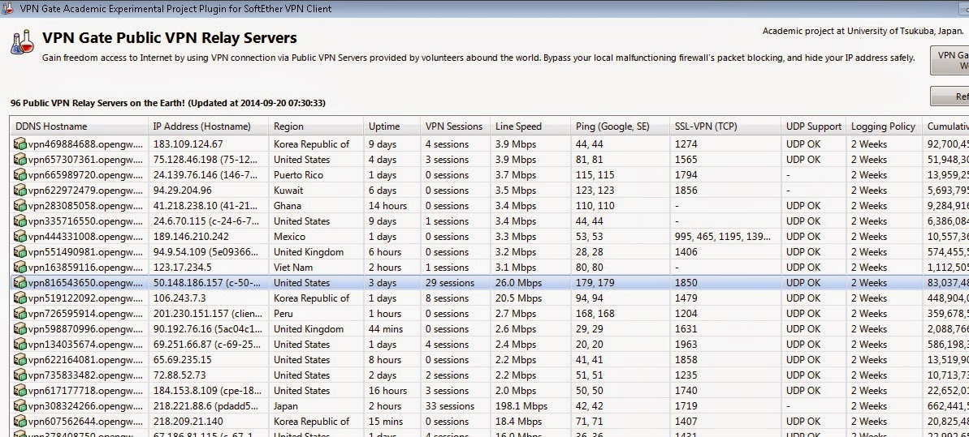This screenshot has height=437, width=969.
Task: Click IP address 123.17.234.5
Action: click(x=182, y=268)
